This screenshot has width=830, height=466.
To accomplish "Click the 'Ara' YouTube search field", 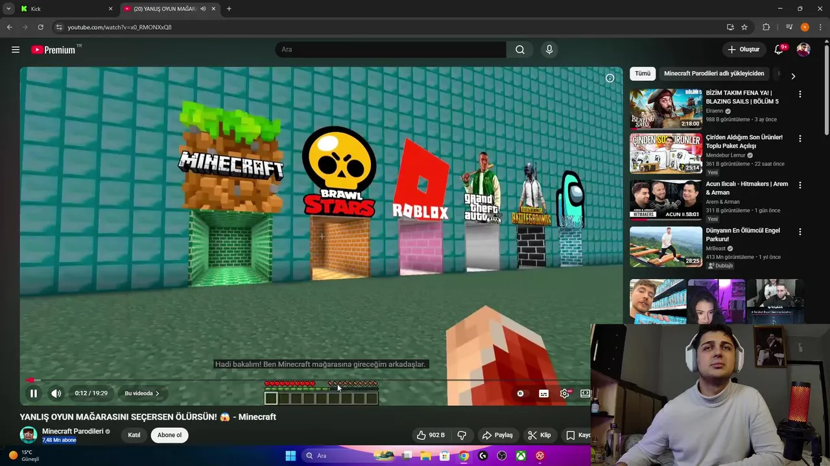I will click(x=391, y=50).
